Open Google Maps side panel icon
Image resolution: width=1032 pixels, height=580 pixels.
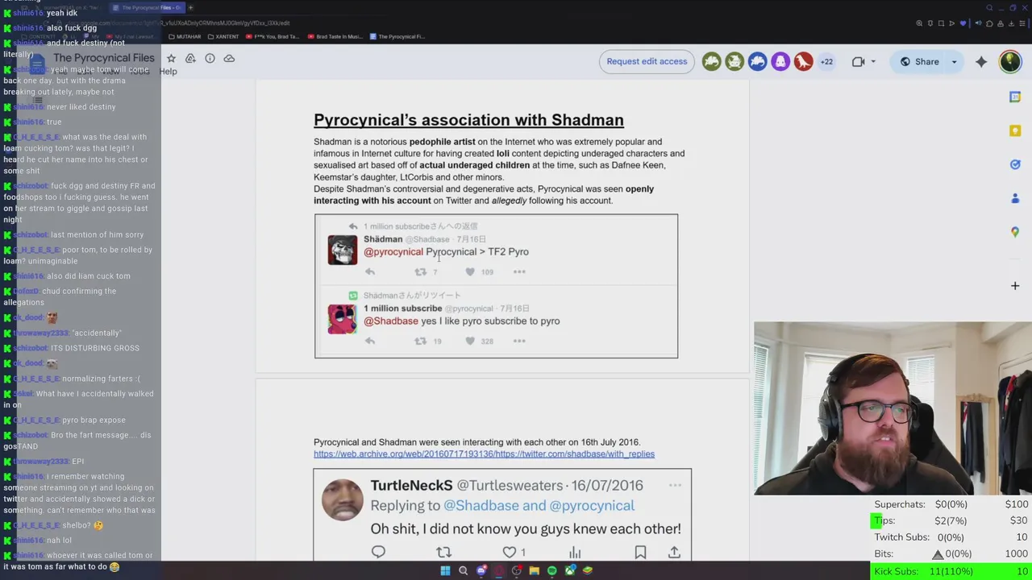click(x=1015, y=232)
